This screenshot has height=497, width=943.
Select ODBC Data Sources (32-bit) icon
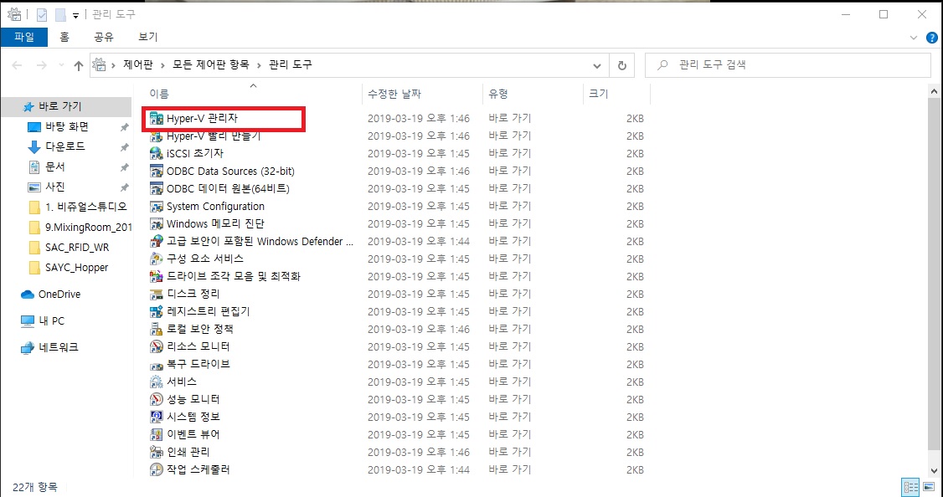point(157,172)
